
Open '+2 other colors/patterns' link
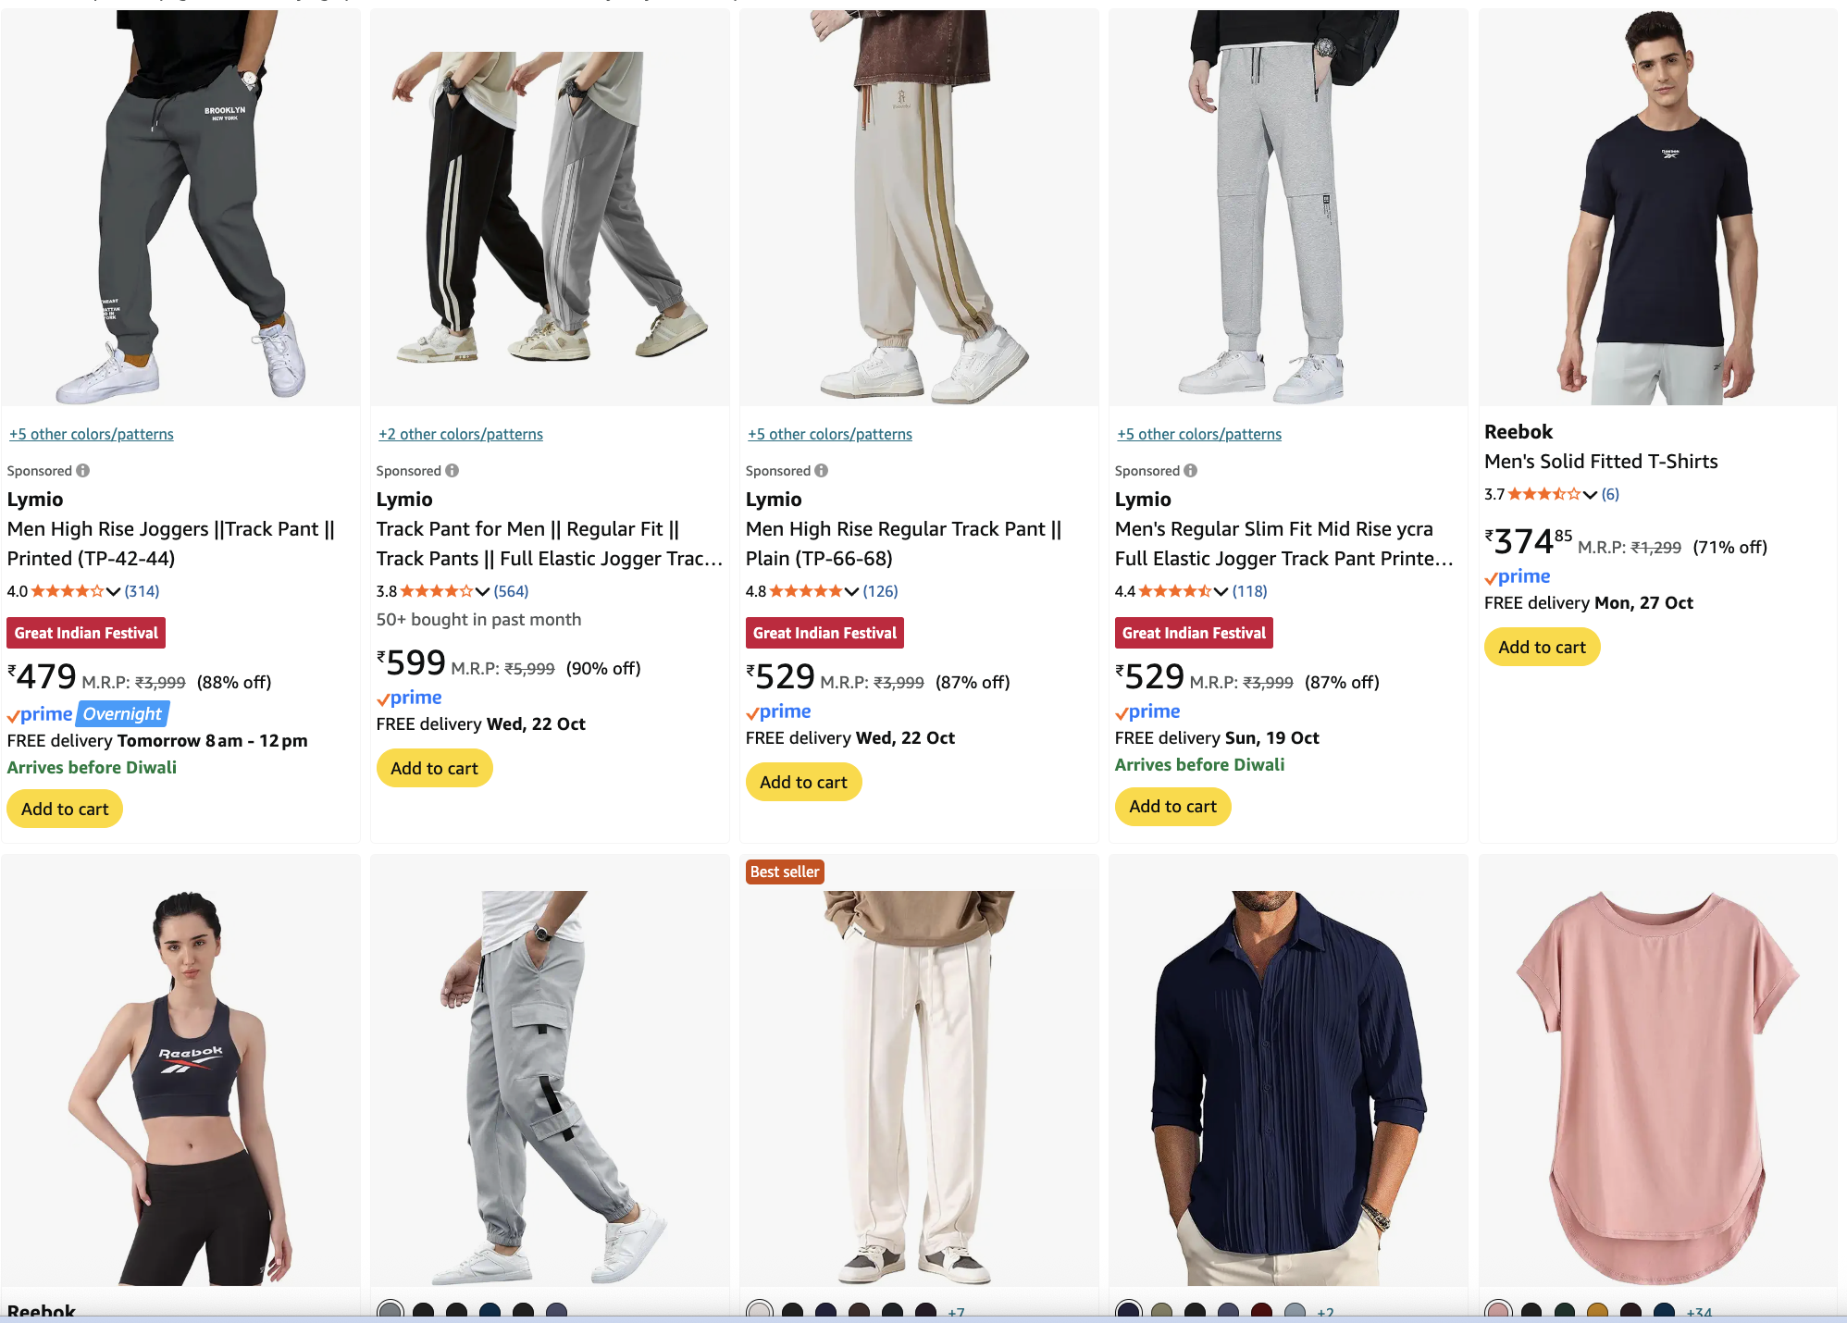point(461,434)
